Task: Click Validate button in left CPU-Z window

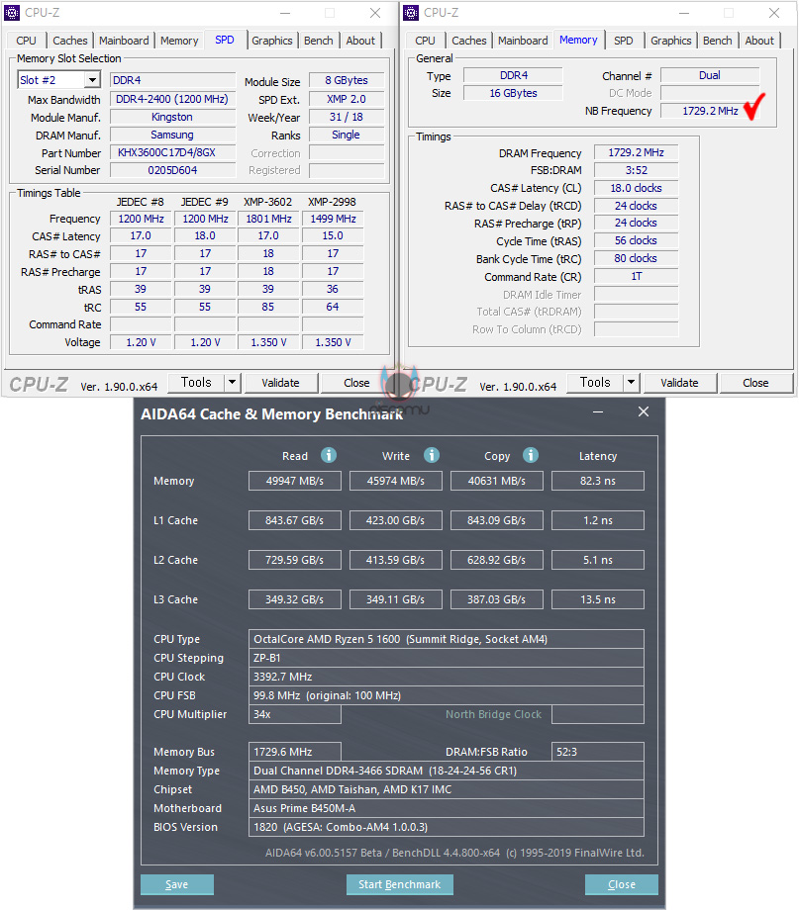Action: [x=280, y=383]
